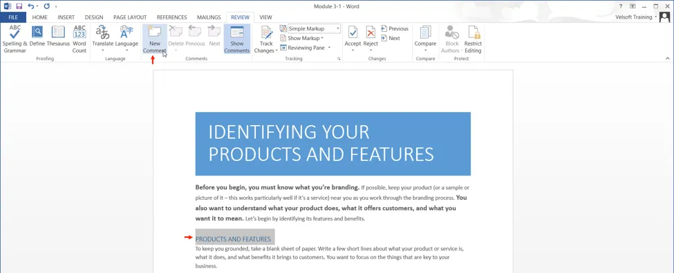Save the document from Quick Access
The height and width of the screenshot is (273, 674).
pyautogui.click(x=19, y=6)
